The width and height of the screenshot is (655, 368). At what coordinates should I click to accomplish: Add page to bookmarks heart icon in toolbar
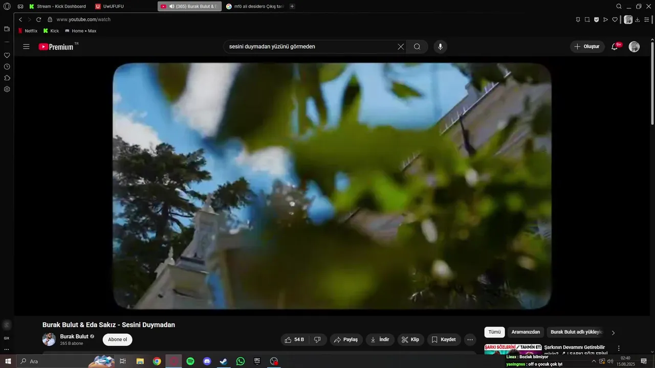coord(615,19)
